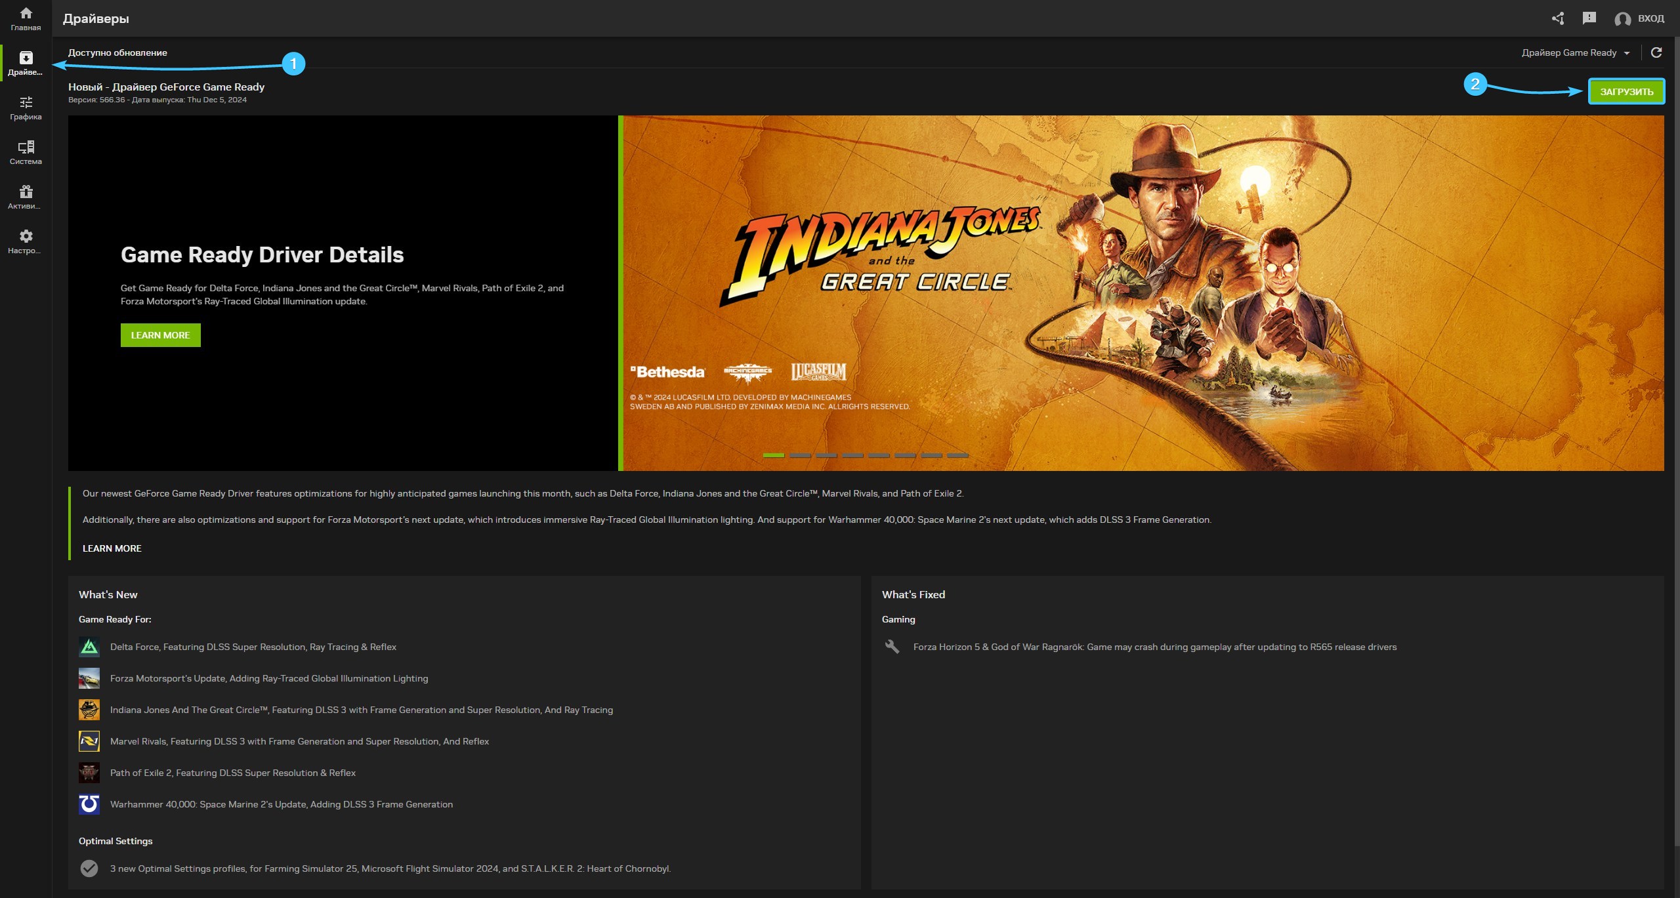1680x898 pixels.
Task: Click the Marvel Rivals game icon
Action: tap(89, 741)
